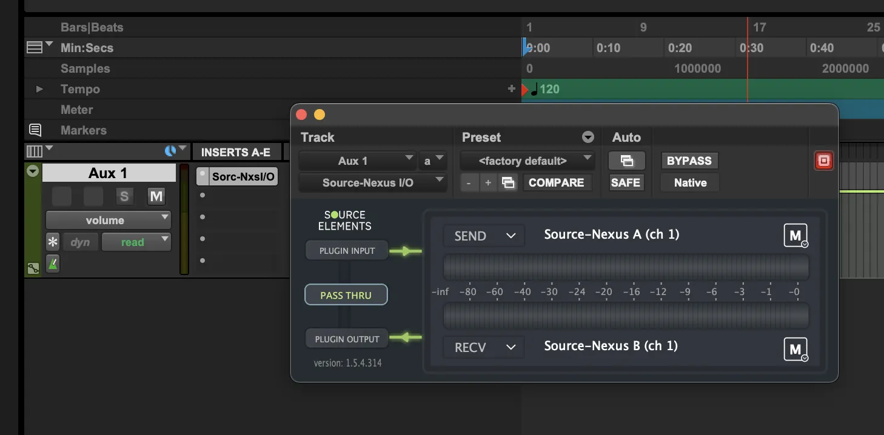This screenshot has width=884, height=435.
Task: Toggle plugin BYPASS
Action: point(689,161)
